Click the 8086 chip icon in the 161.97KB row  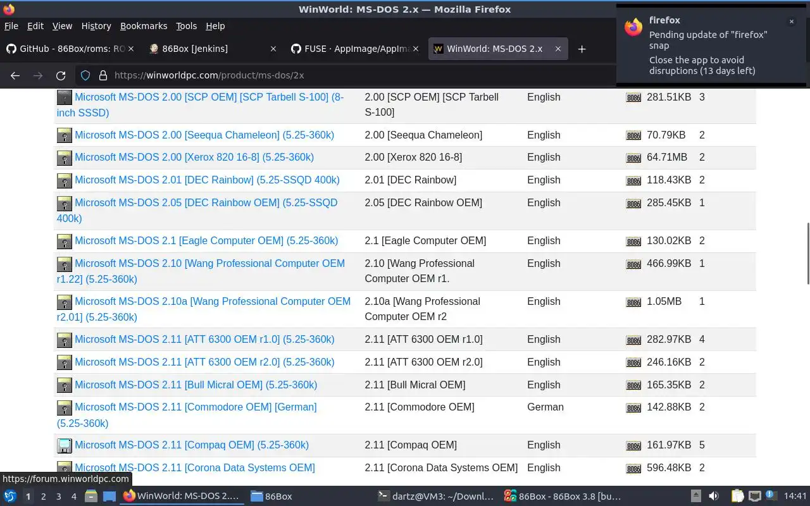tap(633, 446)
